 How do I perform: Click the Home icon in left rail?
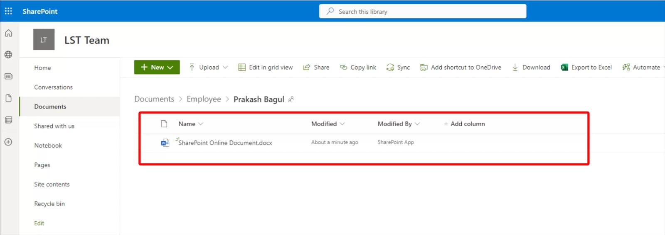8,33
